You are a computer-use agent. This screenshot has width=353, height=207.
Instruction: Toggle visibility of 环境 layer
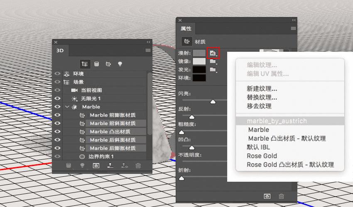pos(57,74)
